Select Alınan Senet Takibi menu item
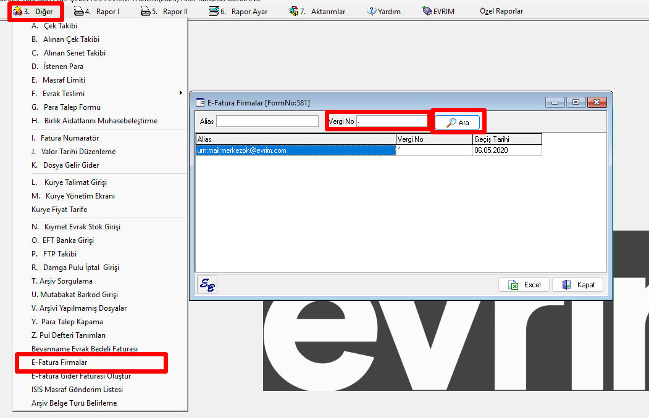This screenshot has width=649, height=418. point(100,53)
